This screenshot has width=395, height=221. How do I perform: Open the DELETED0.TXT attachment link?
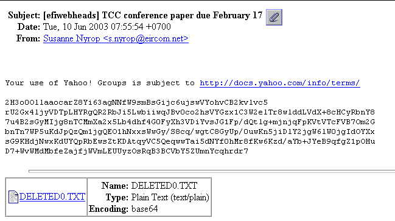[52, 197]
